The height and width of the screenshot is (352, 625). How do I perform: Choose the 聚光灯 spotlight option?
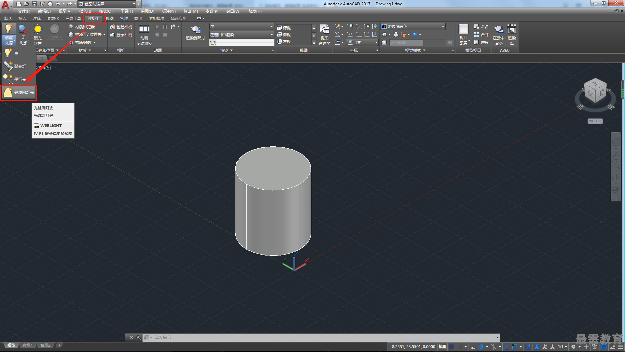click(x=19, y=66)
